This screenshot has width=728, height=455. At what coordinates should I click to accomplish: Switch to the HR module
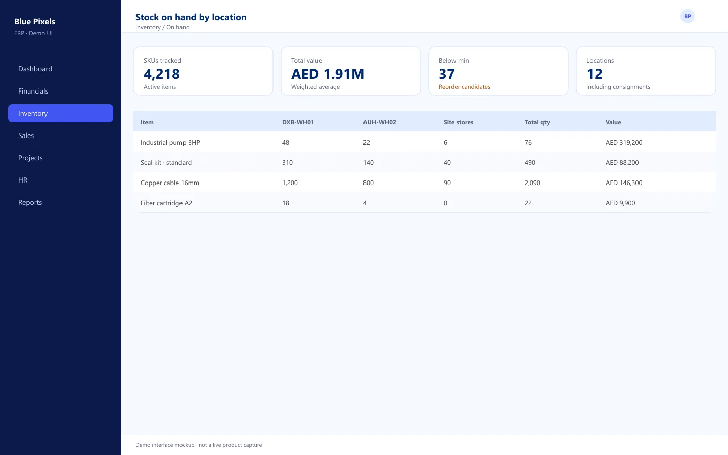[x=61, y=180]
